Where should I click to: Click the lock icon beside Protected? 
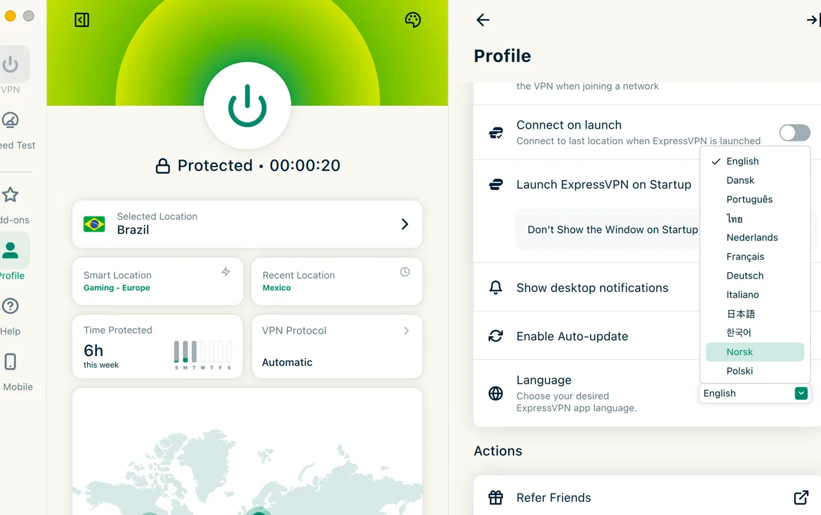[x=163, y=166]
